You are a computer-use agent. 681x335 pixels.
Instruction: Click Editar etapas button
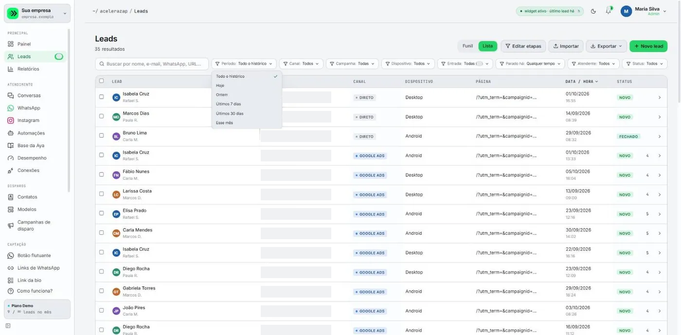pyautogui.click(x=523, y=46)
